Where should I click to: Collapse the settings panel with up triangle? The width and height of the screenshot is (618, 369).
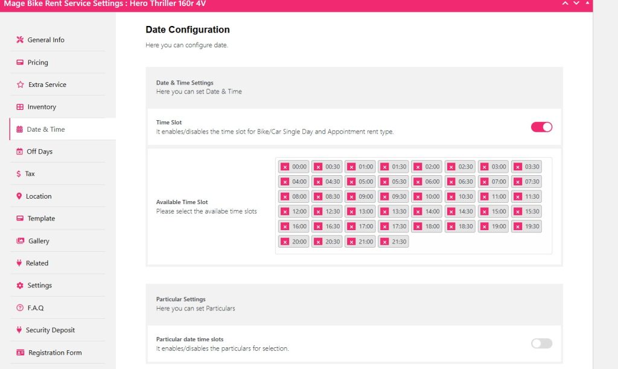click(588, 3)
